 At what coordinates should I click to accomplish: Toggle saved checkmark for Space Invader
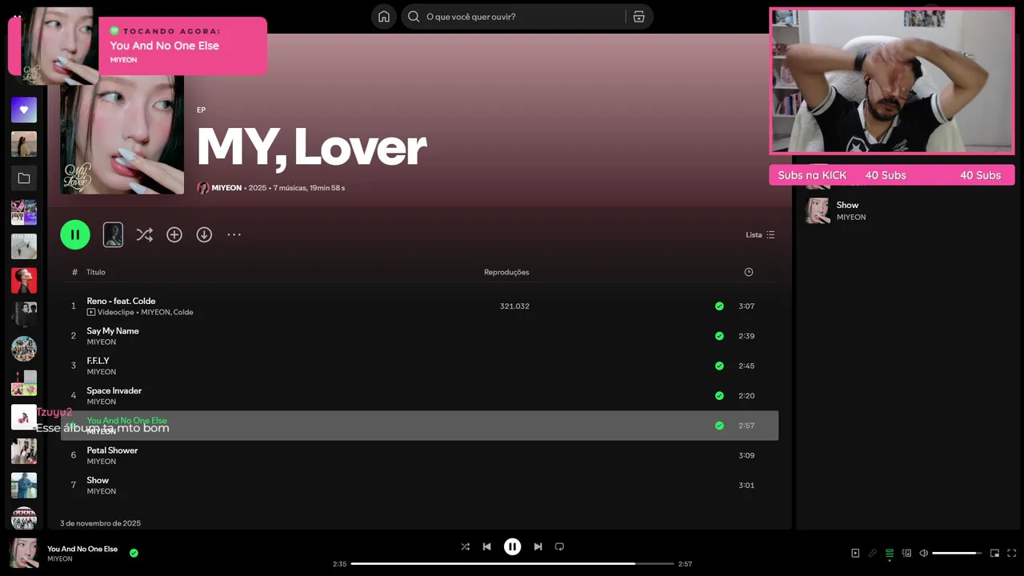click(719, 395)
